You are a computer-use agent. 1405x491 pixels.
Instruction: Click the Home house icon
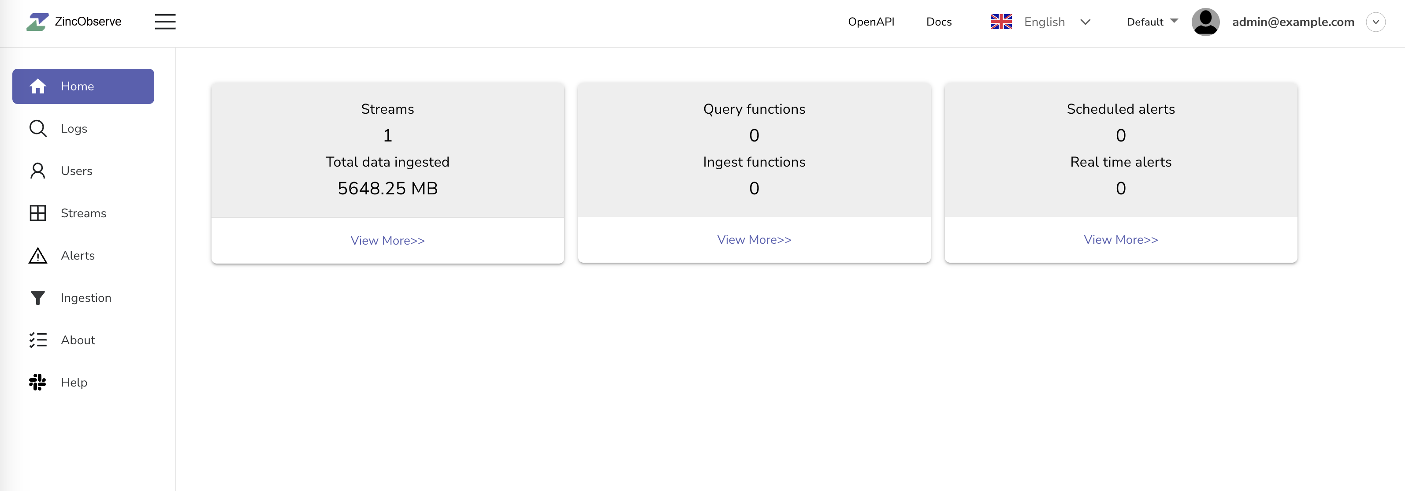37,86
